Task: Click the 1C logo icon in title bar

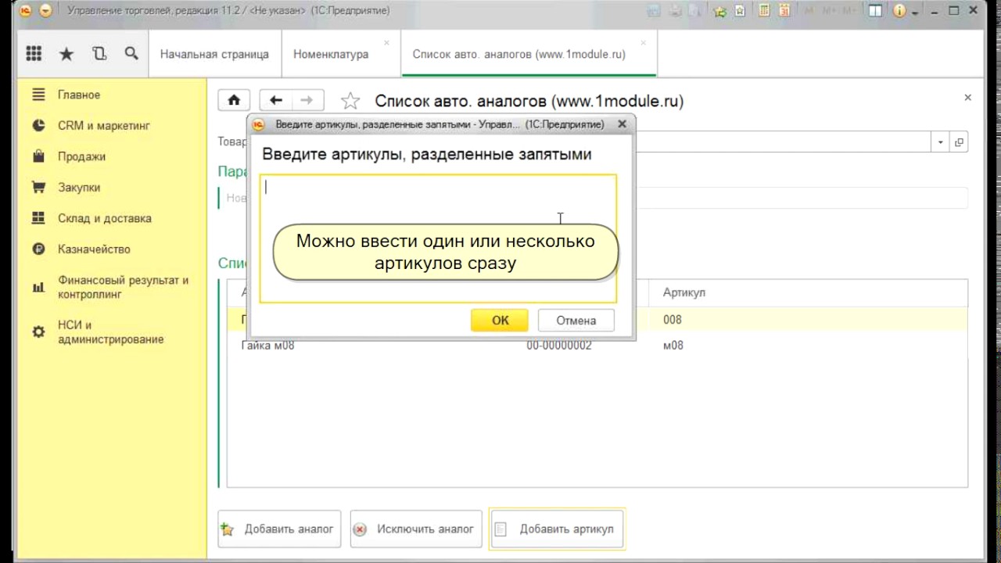Action: pos(26,11)
